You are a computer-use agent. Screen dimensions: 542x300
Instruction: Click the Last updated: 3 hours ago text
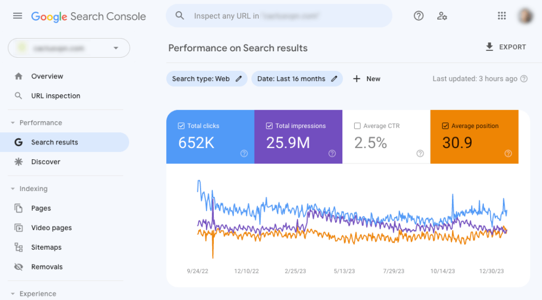pos(475,79)
